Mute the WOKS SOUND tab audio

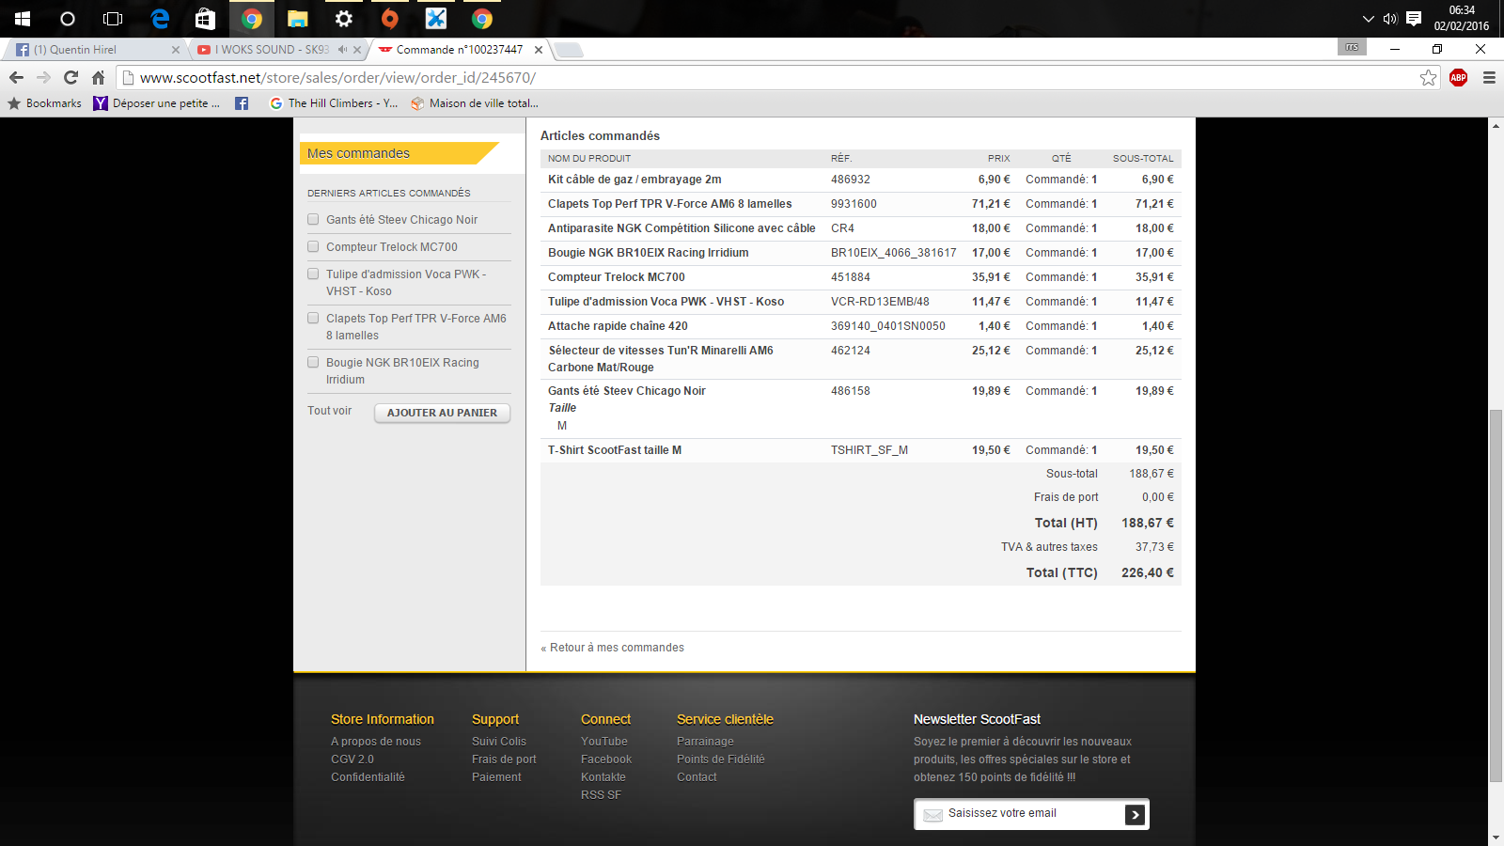click(x=342, y=50)
